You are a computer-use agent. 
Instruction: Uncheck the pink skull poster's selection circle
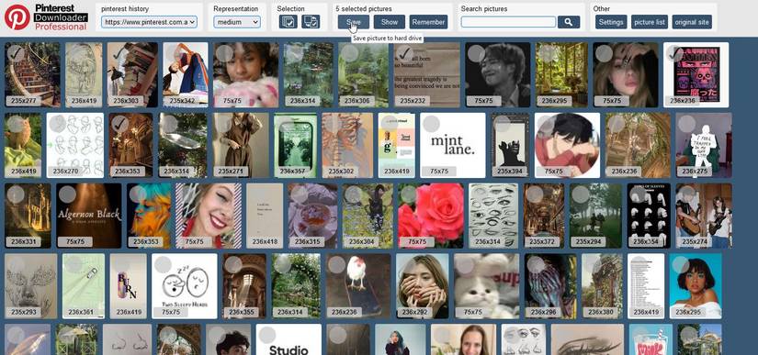click(x=675, y=53)
